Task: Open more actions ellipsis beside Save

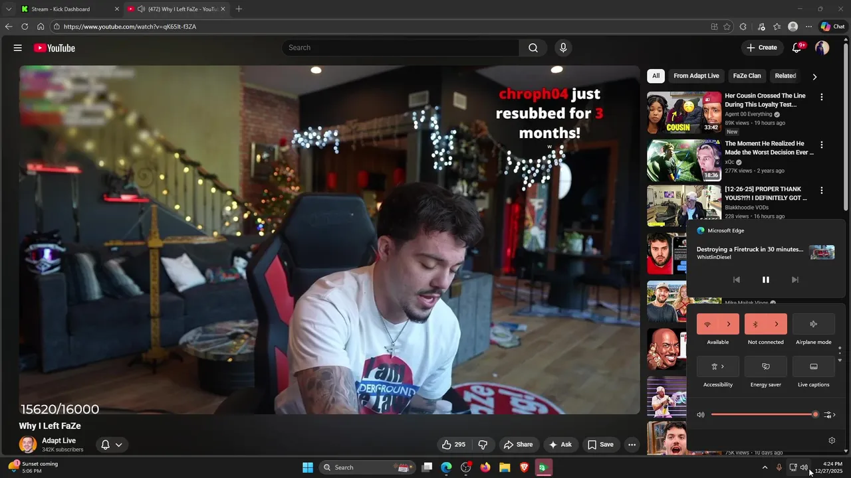Action: tap(632, 445)
